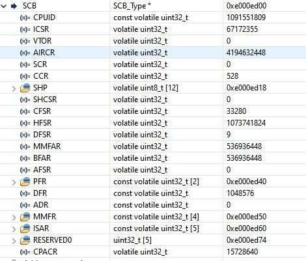
Task: Click the SHP type volatile uint8_t [12]
Action: pyautogui.click(x=146, y=88)
